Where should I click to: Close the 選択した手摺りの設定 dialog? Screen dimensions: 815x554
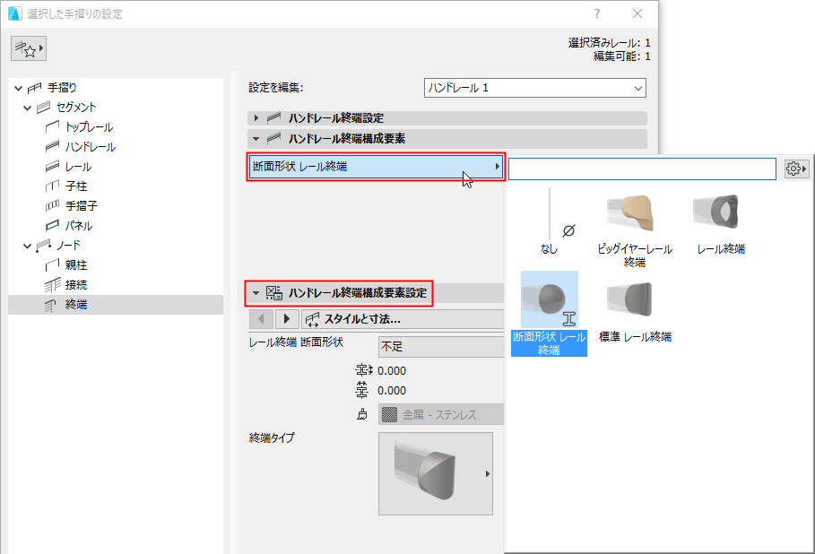[x=637, y=13]
